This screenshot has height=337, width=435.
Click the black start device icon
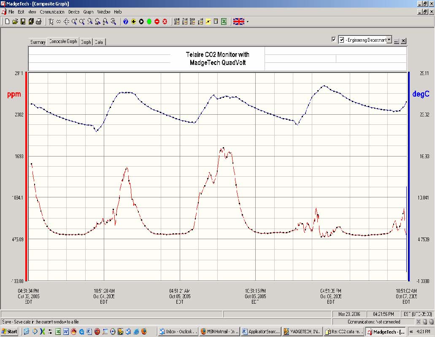(x=141, y=22)
